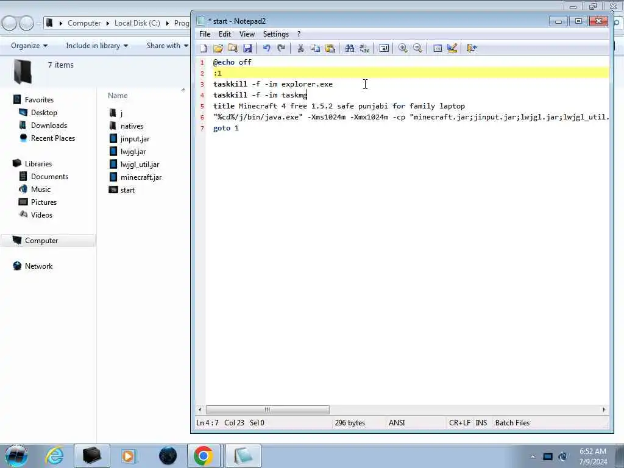Open Google Chrome from the taskbar
This screenshot has width=624, height=468.
click(203, 456)
